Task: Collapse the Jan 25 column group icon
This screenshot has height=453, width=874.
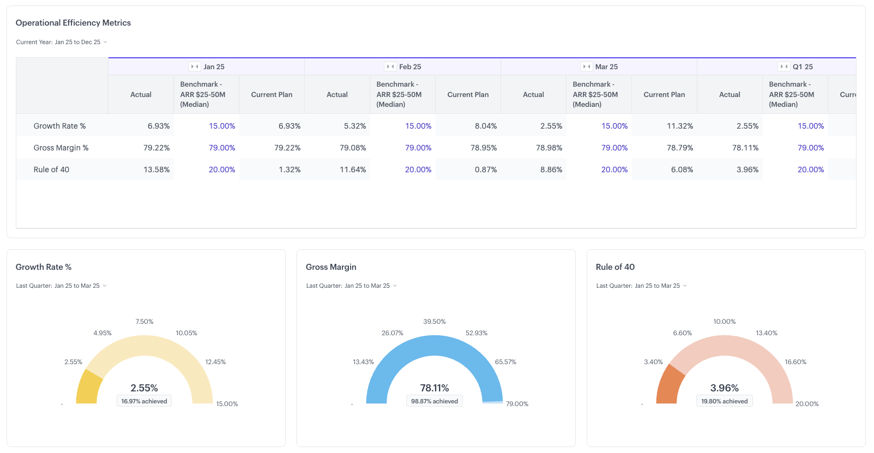Action: [x=195, y=67]
